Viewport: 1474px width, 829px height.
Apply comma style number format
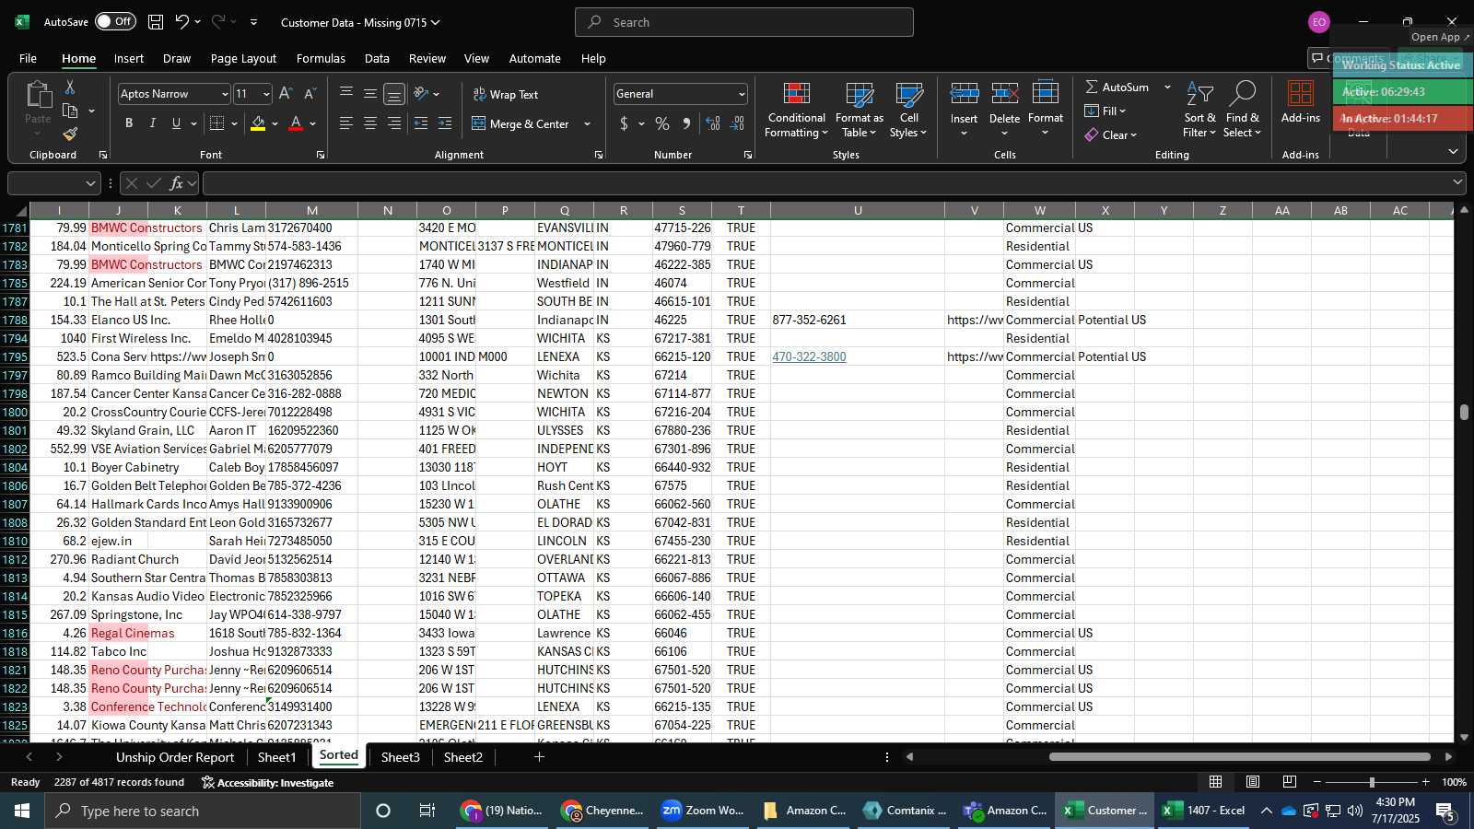(x=686, y=123)
